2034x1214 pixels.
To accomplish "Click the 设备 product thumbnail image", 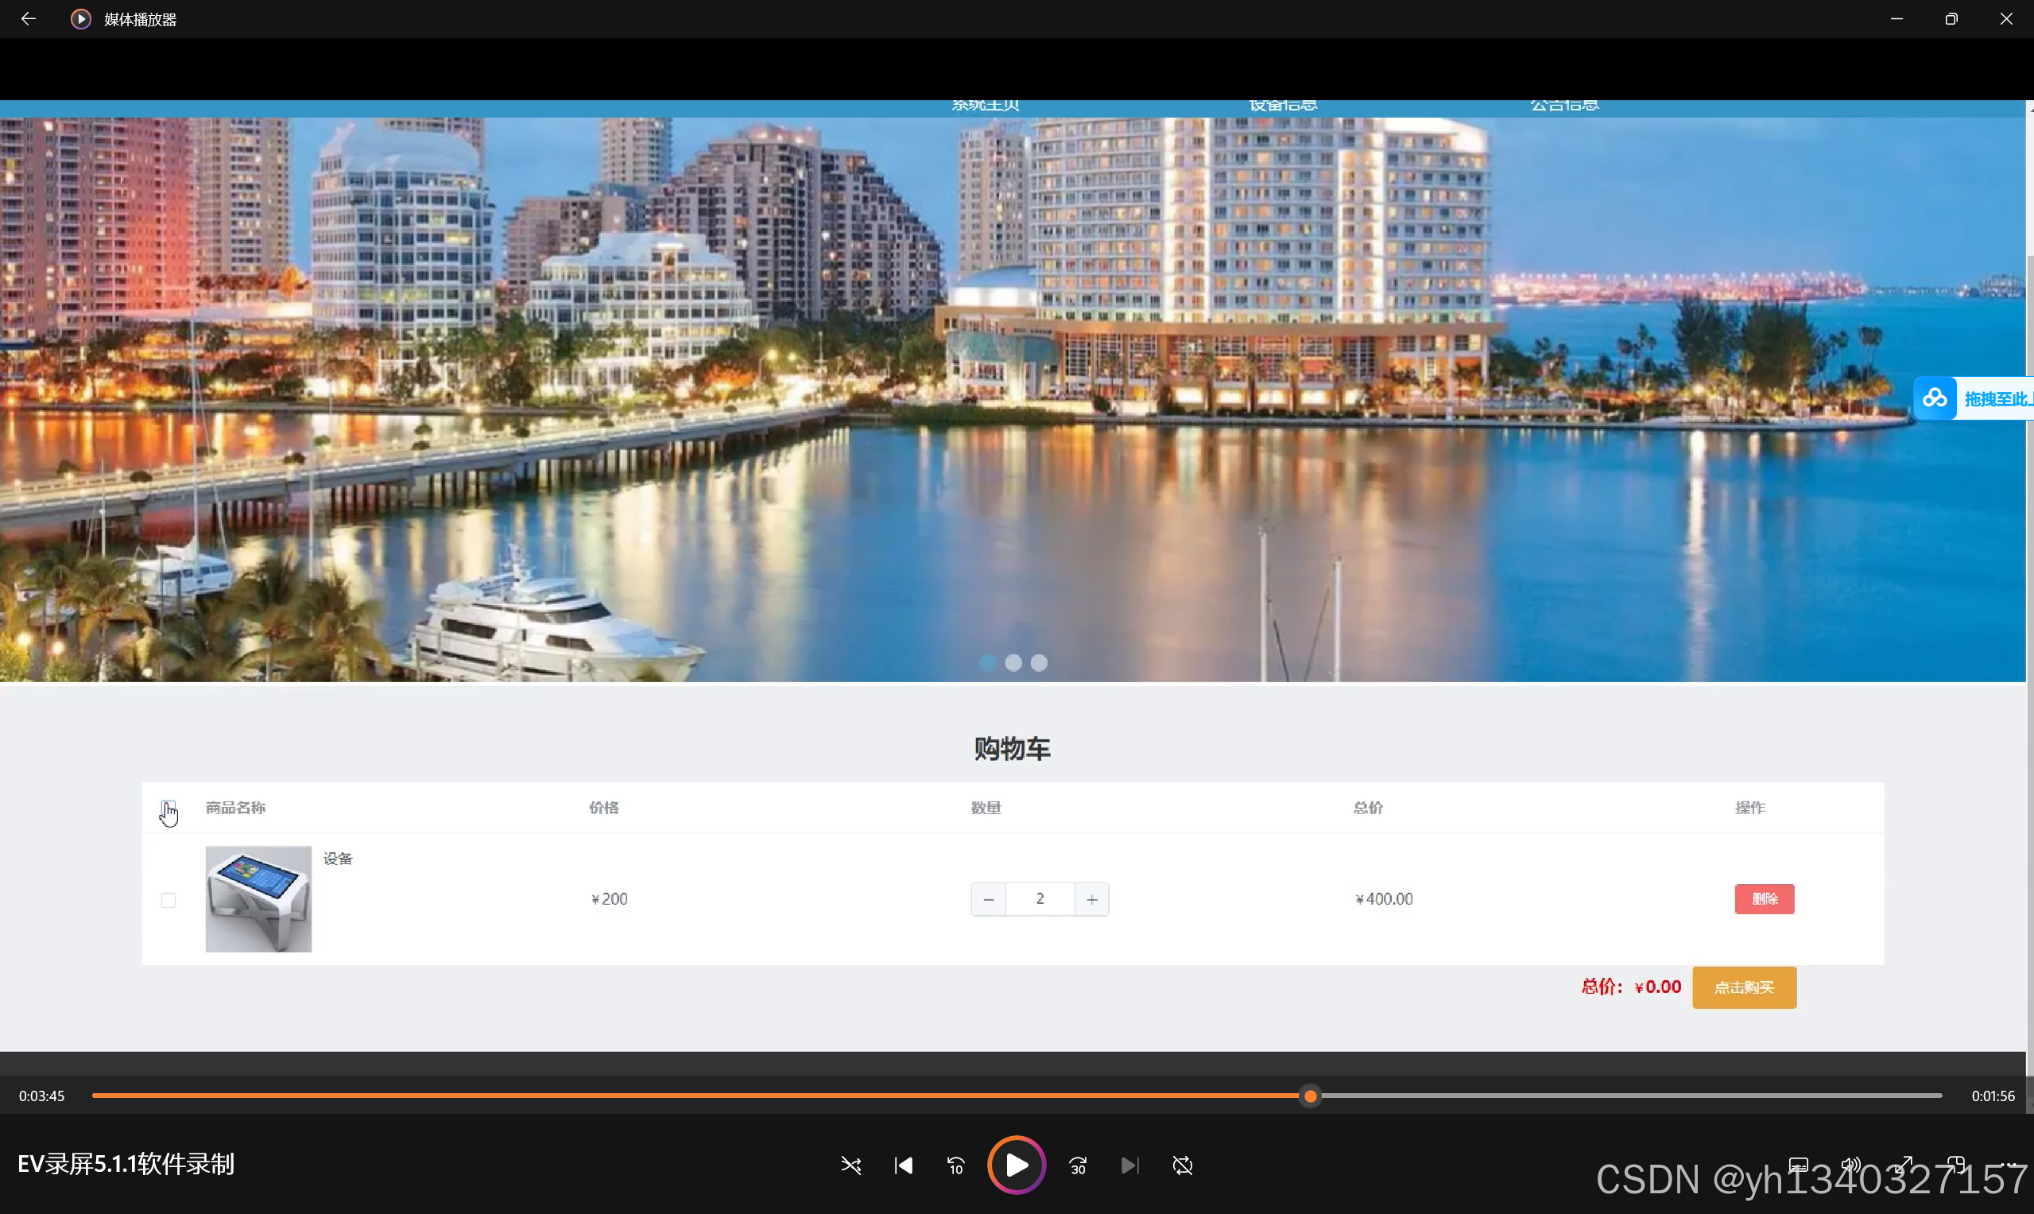I will pyautogui.click(x=258, y=898).
